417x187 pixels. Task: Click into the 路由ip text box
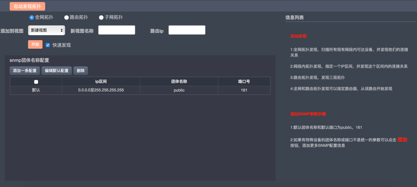point(187,30)
